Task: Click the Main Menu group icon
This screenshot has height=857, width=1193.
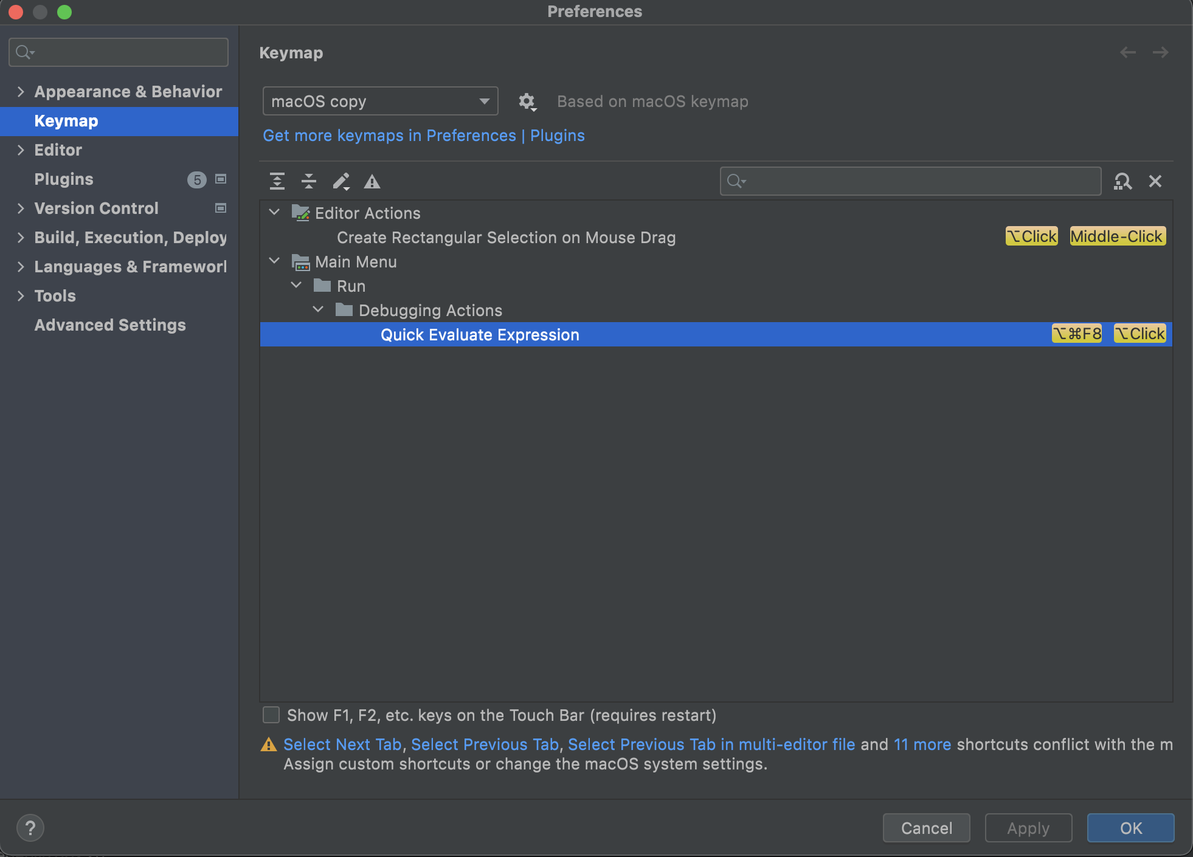Action: [300, 262]
